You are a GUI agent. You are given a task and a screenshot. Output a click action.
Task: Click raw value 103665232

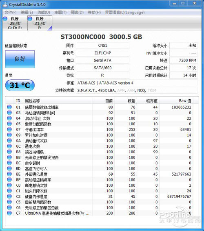182,107
